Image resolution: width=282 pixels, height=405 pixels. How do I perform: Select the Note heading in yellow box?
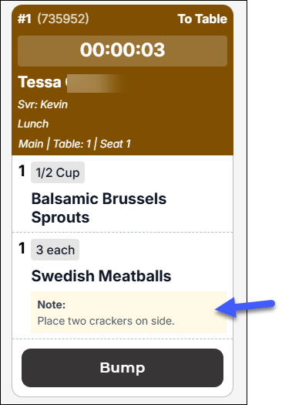point(52,305)
